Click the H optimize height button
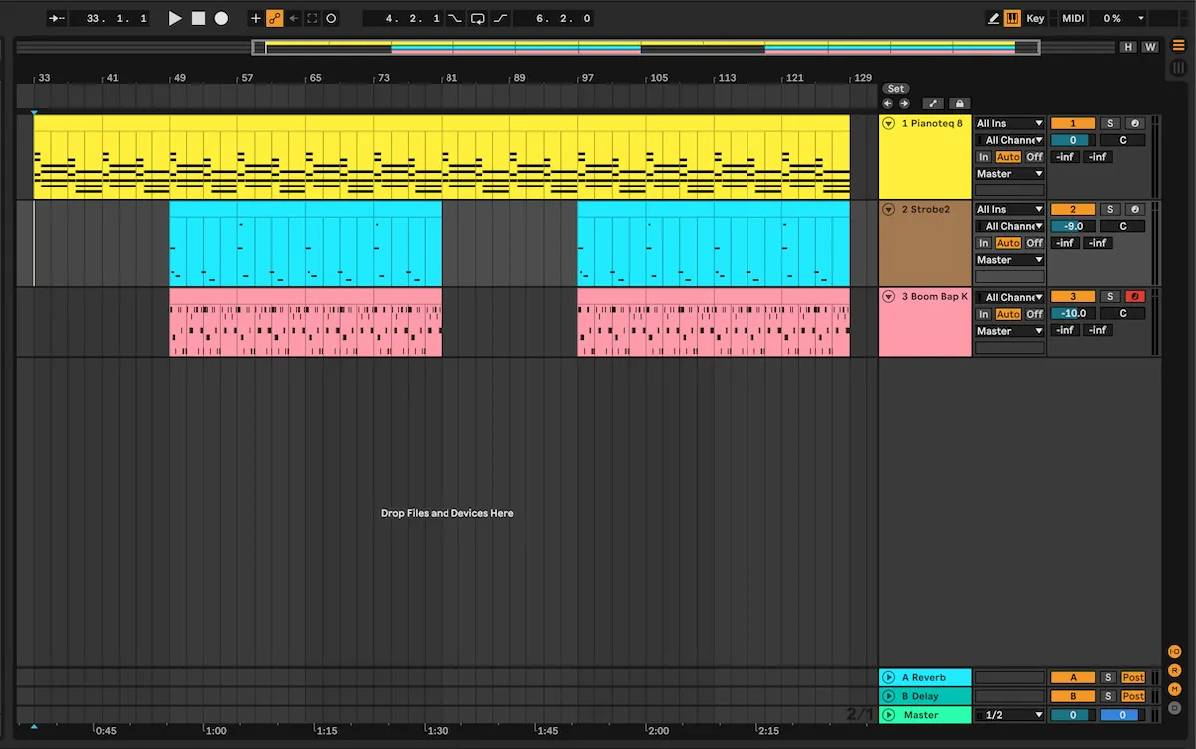 coord(1128,47)
